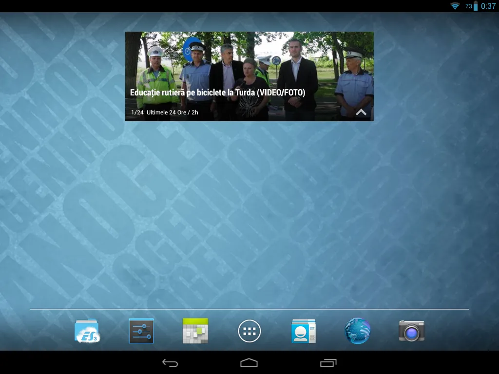499x374 pixels.
Task: Open the Contacts (People) app
Action: [x=304, y=331]
